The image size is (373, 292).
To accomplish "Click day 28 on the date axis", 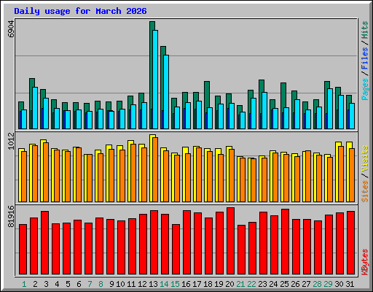I will pyautogui.click(x=317, y=284).
